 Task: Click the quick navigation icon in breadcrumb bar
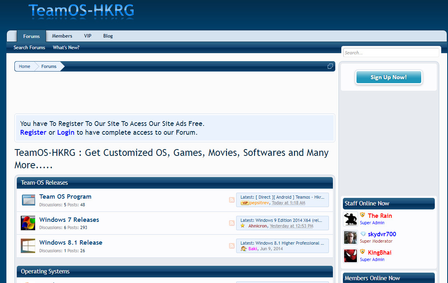coord(330,66)
